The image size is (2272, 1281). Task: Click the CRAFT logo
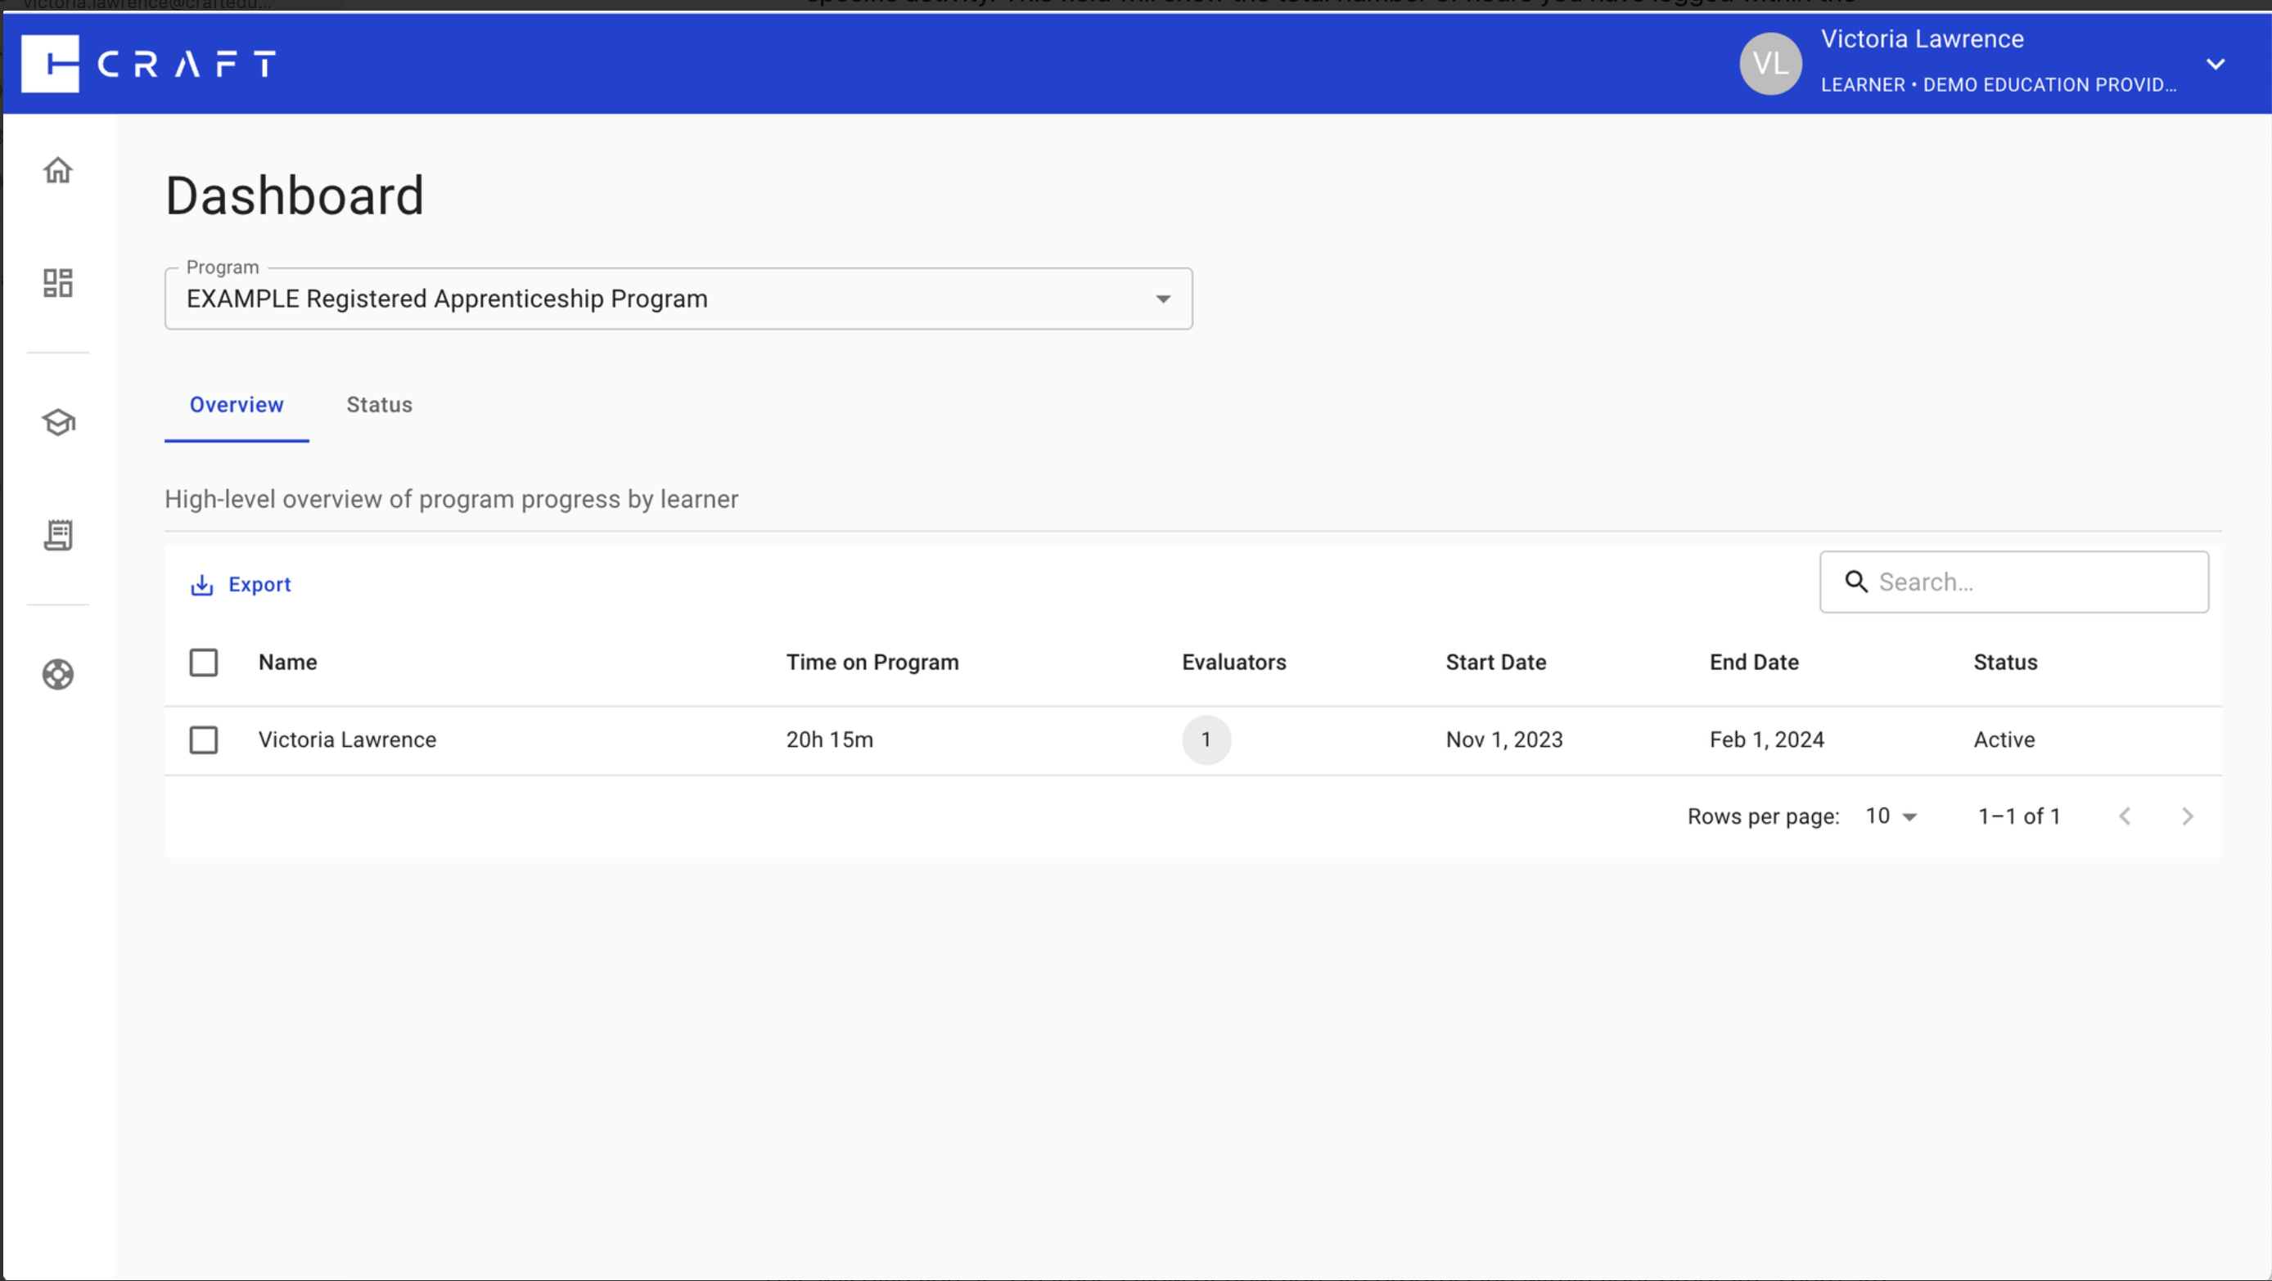(148, 64)
